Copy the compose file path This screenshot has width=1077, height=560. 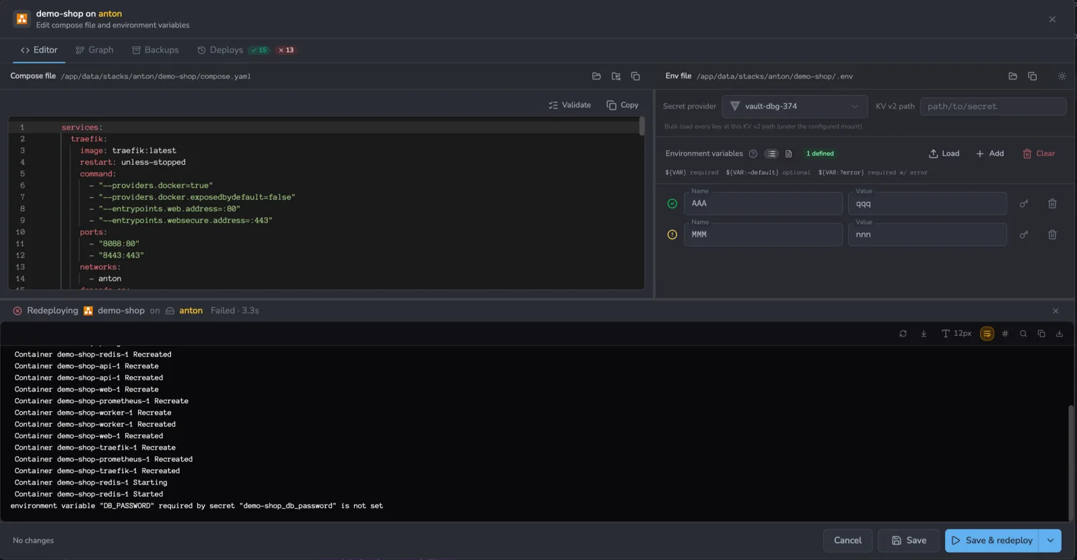pyautogui.click(x=635, y=76)
